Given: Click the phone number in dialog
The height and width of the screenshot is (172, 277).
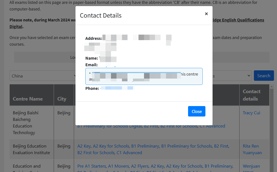Looking at the screenshot, I should [x=117, y=88].
